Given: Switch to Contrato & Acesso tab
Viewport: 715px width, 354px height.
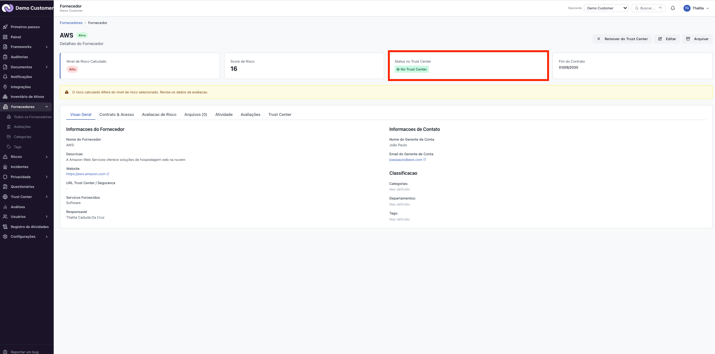Looking at the screenshot, I should tap(116, 115).
